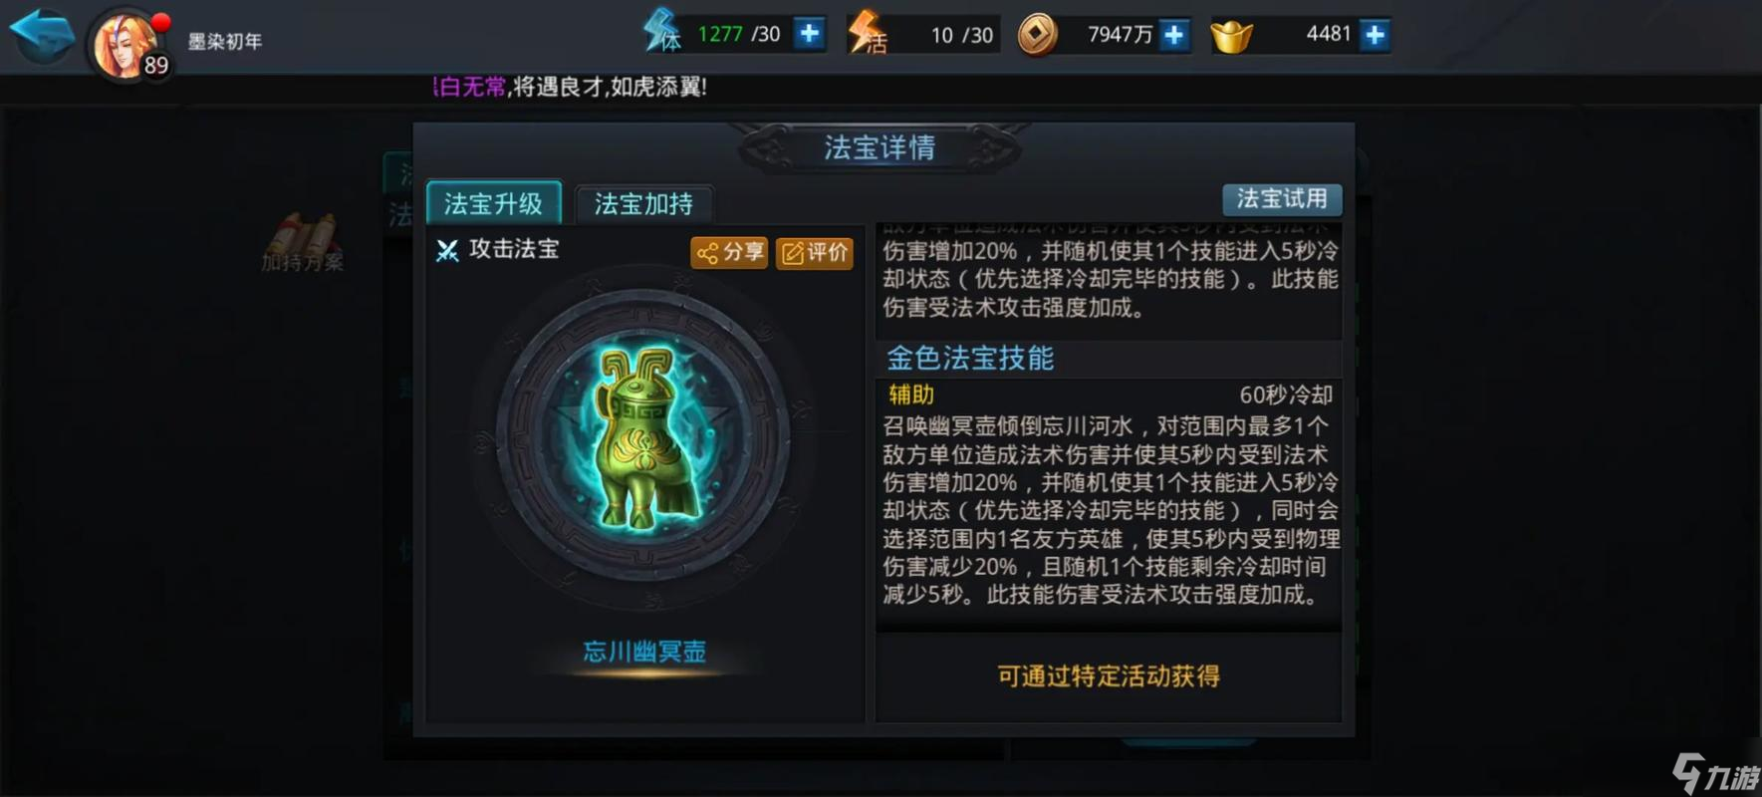This screenshot has height=797, width=1762.
Task: Switch to the 法宝升级 tab
Action: 494,203
